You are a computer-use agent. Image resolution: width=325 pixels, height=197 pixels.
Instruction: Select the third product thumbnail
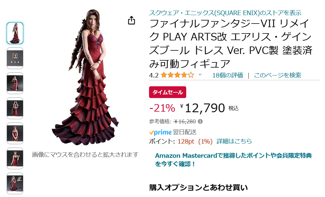point(15,83)
